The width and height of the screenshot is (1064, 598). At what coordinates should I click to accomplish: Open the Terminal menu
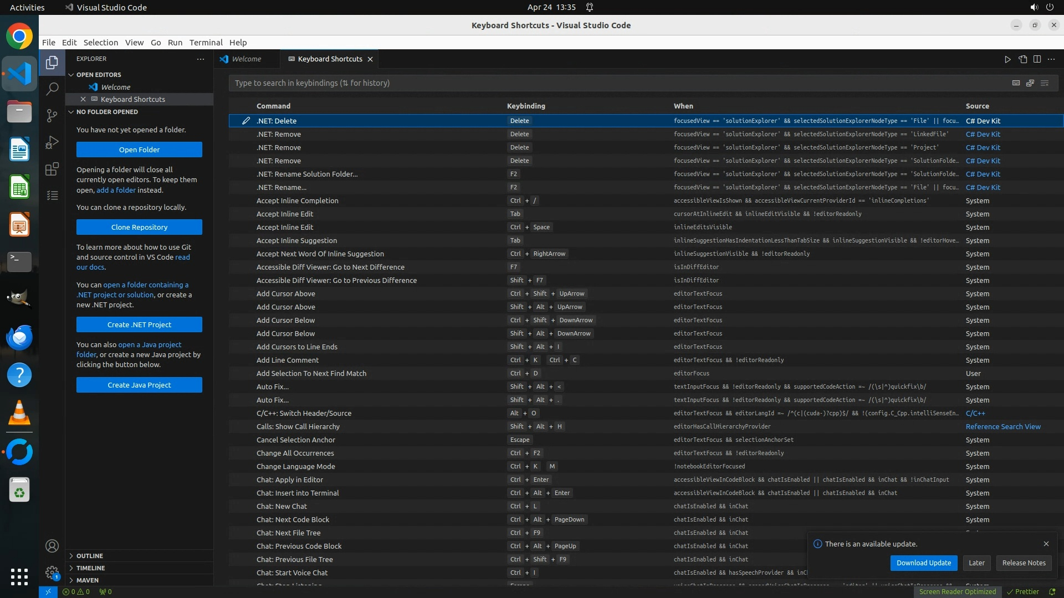[x=206, y=43]
